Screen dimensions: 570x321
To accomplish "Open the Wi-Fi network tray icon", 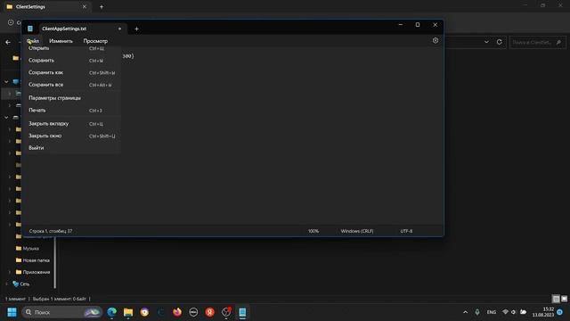I will (505, 312).
